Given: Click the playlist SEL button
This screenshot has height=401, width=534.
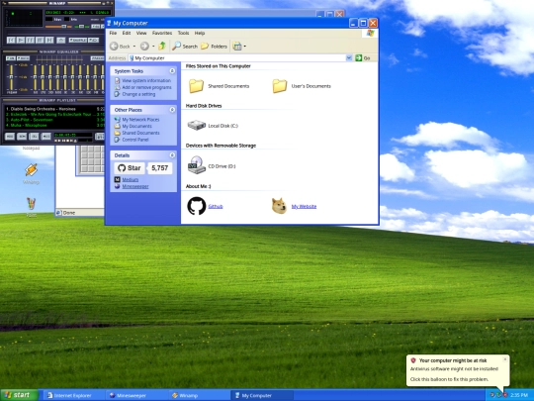Looking at the screenshot, I should (x=34, y=137).
